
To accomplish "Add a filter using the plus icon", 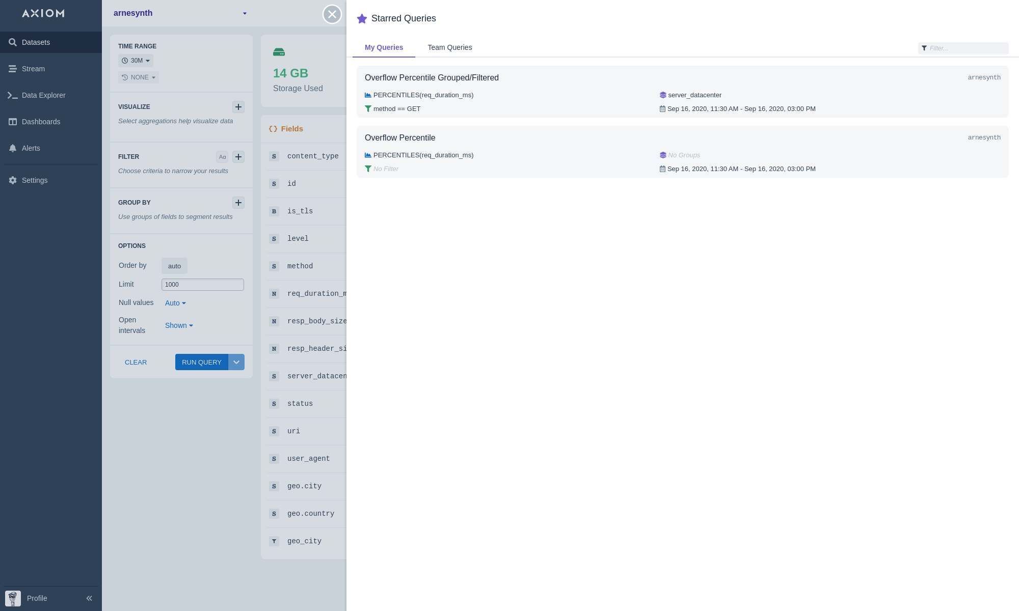I will click(x=238, y=157).
